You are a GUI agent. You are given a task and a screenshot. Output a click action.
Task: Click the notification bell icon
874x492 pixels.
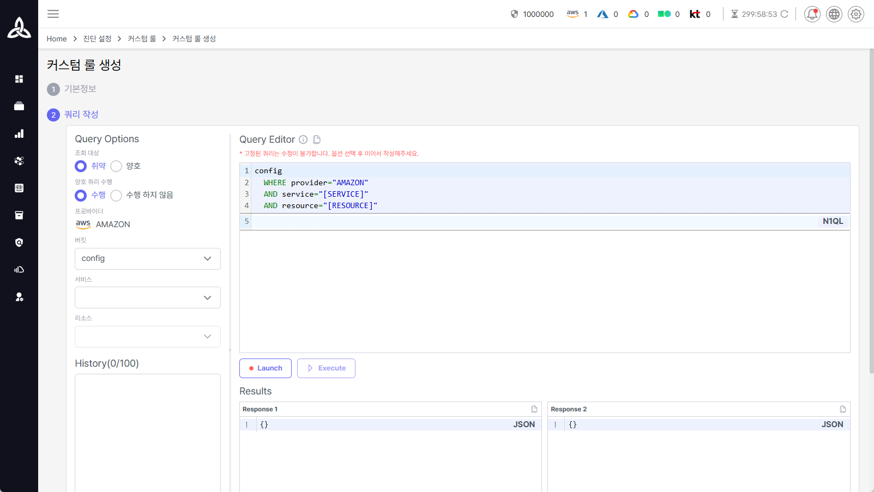click(812, 14)
